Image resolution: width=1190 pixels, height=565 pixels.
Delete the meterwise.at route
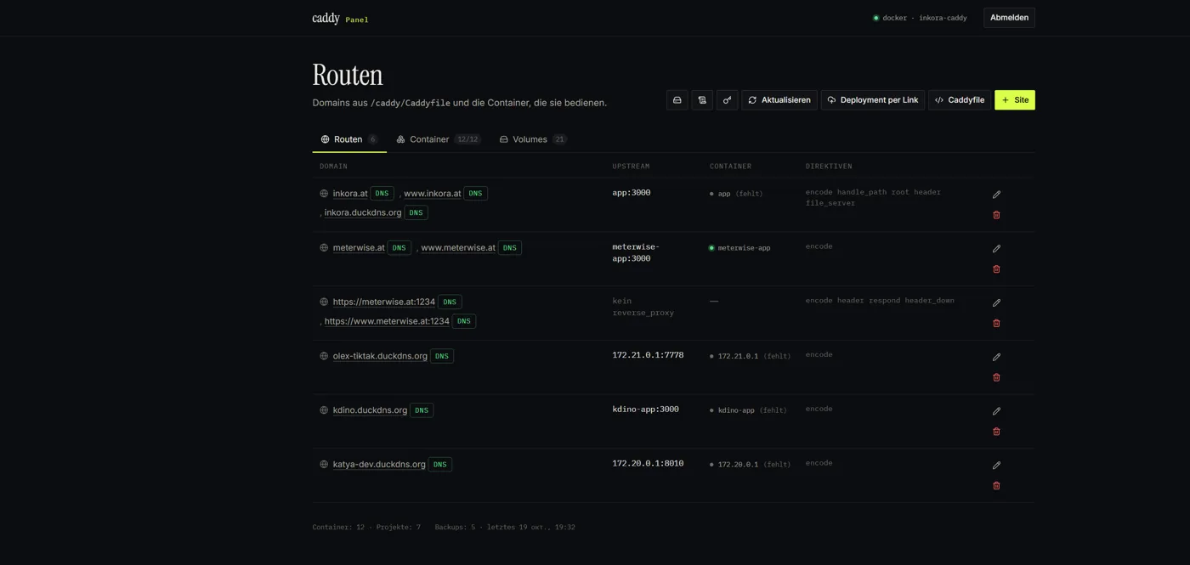[996, 269]
